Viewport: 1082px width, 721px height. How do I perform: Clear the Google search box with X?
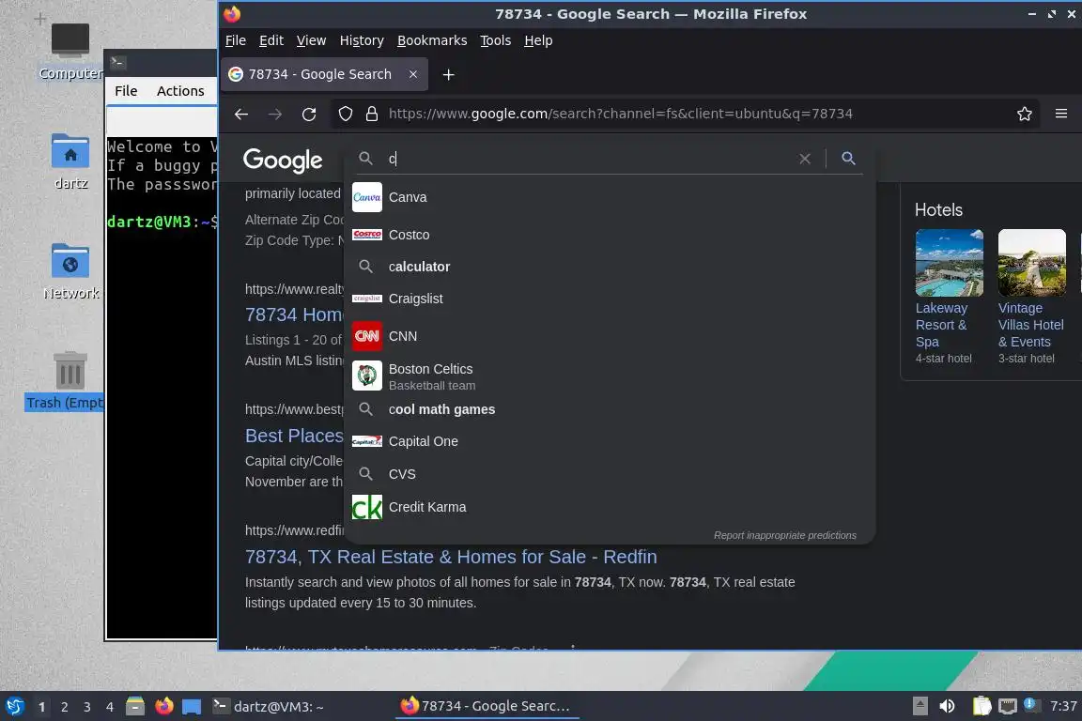click(x=804, y=159)
